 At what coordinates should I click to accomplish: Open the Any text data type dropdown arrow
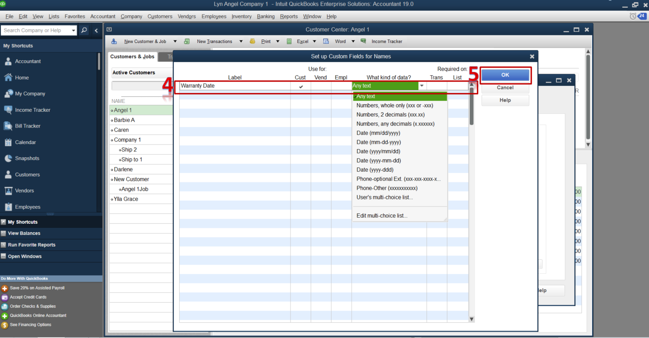coord(422,86)
